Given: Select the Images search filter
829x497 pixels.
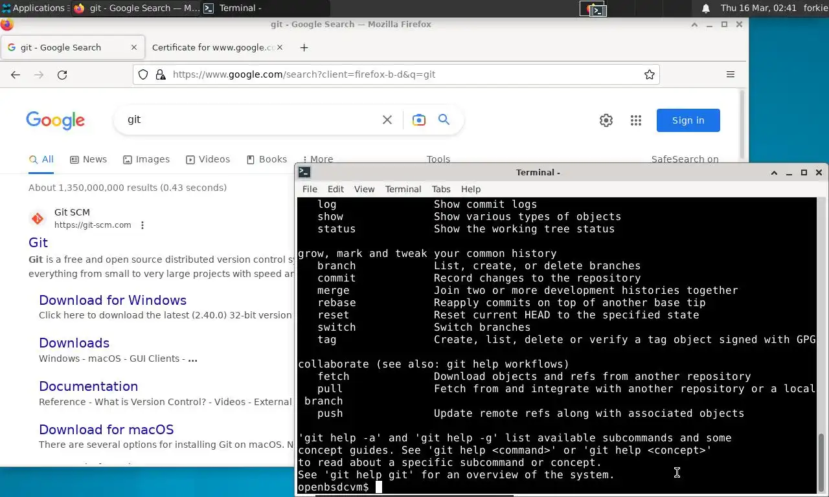Looking at the screenshot, I should click(146, 159).
